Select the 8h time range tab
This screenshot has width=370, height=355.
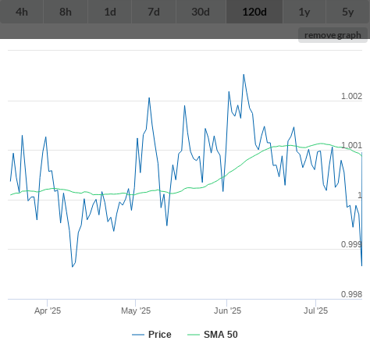(x=66, y=12)
